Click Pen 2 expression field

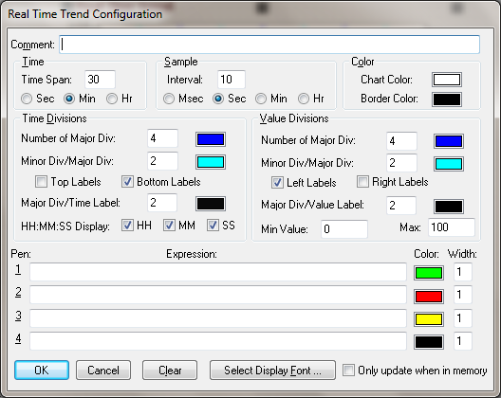(218, 295)
